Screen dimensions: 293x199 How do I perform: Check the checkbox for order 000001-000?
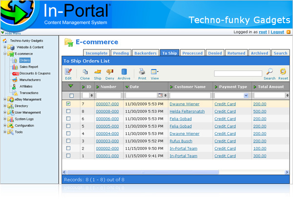[68, 155]
